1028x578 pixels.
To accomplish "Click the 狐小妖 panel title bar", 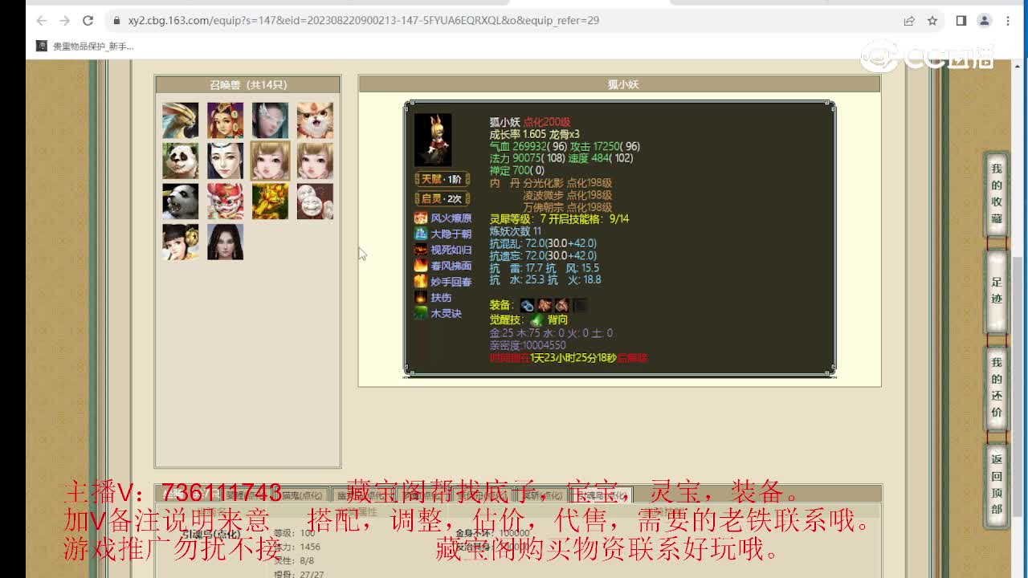I will tap(619, 84).
